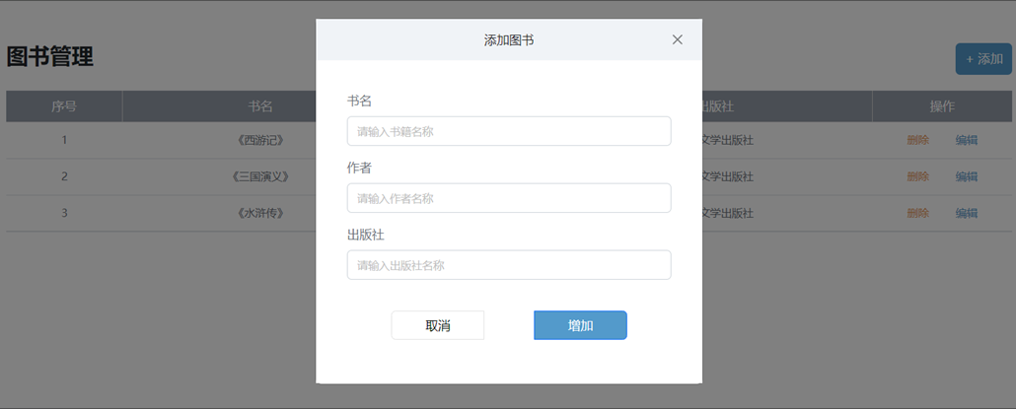Remove the 《水浒传》 row with 删除
Screen dimensions: 1016x409
pyautogui.click(x=917, y=213)
